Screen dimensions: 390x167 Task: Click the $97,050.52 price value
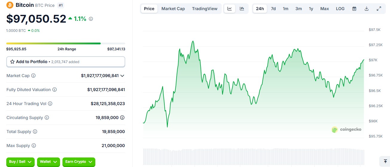[x=36, y=19]
